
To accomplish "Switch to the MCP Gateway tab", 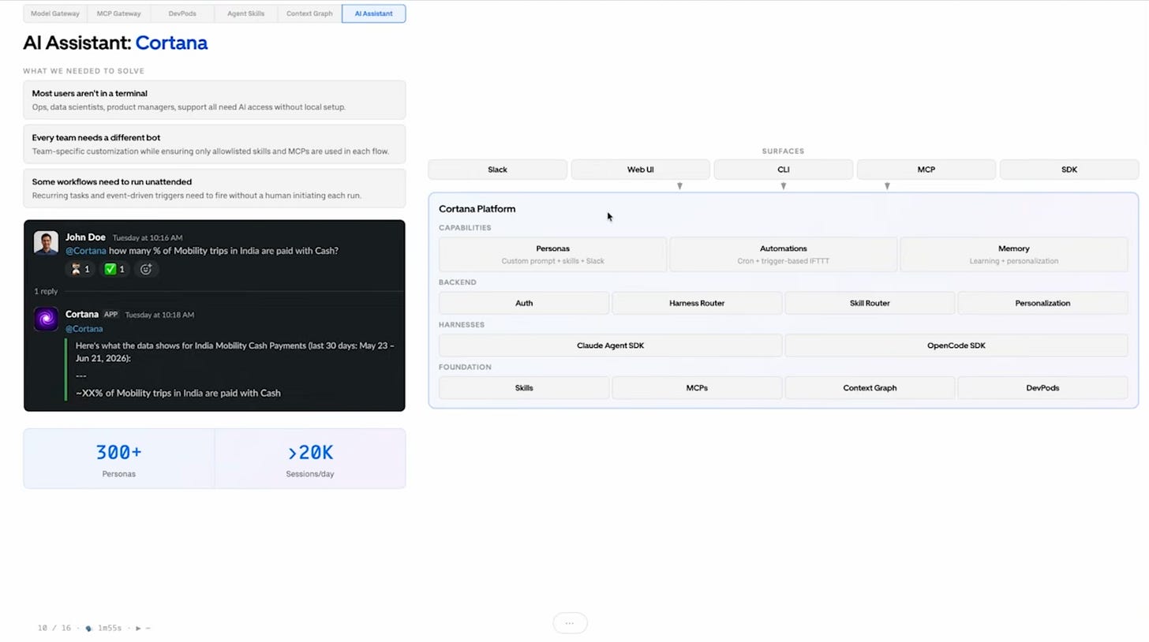I will (x=119, y=13).
